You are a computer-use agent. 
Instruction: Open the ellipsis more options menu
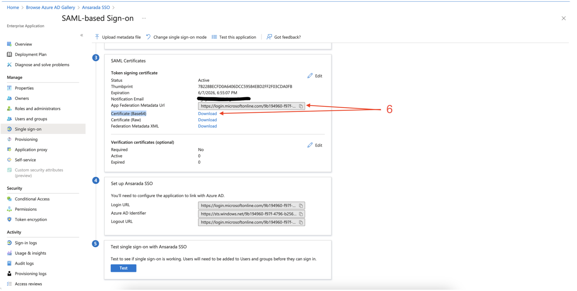point(144,18)
